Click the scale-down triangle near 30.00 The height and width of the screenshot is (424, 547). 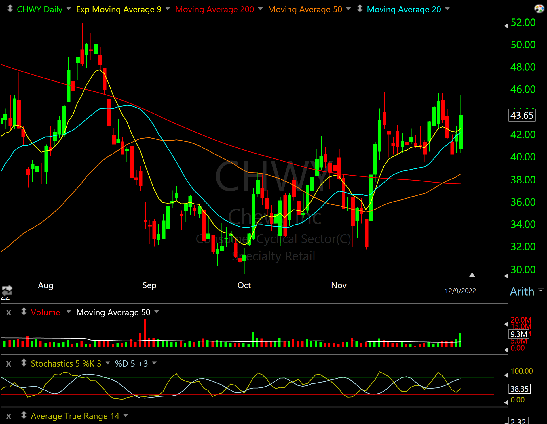506,276
